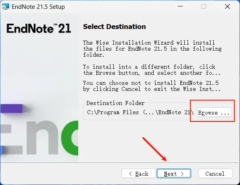Viewport: 240px width, 185px height.
Task: Click the 'To install into a different folder' paragraph
Action: 152,70
